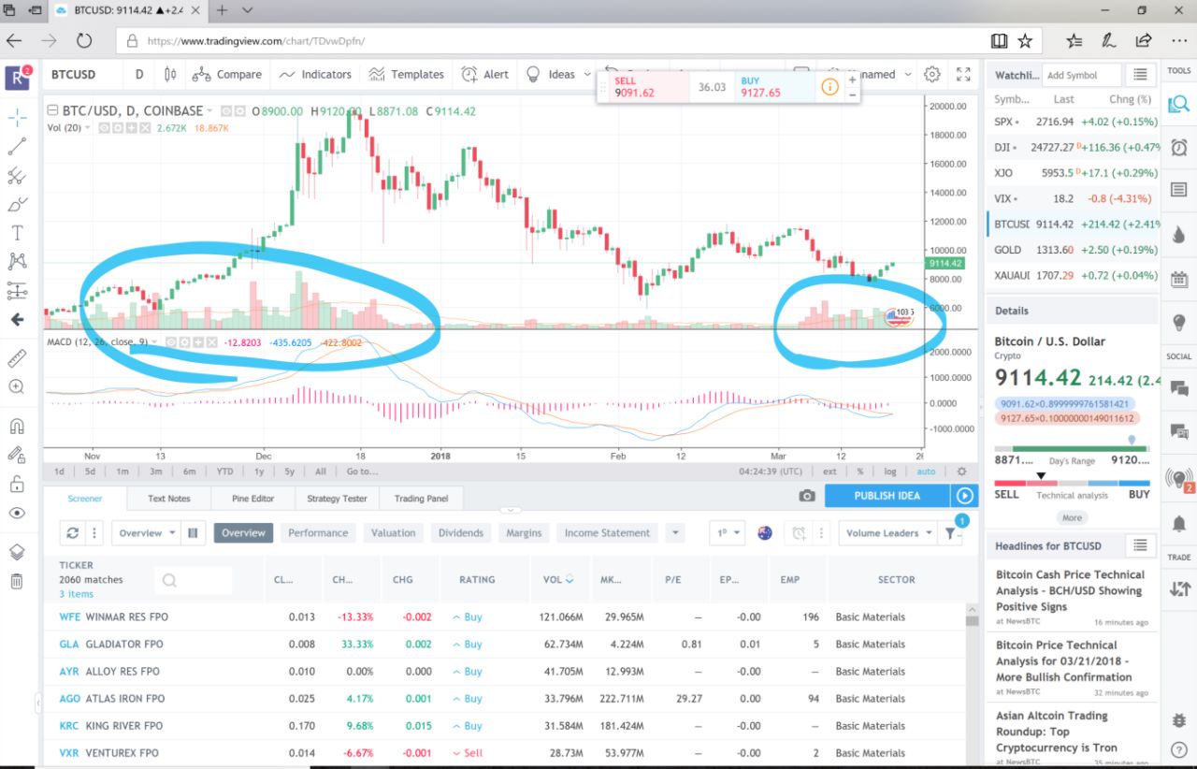Select SPX row in watchlist
The height and width of the screenshot is (769, 1197).
tap(1073, 122)
